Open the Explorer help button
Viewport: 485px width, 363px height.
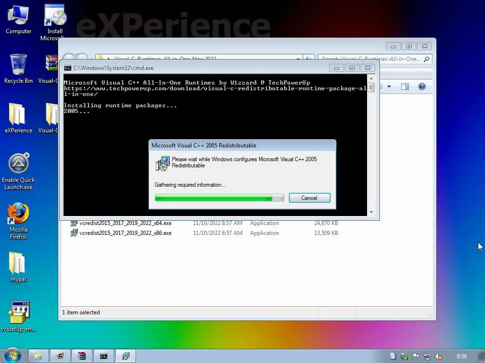click(422, 86)
